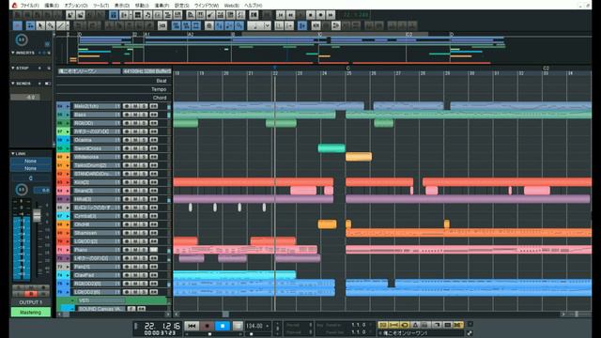Click the blue auto-scroll icon in second toolbar
Image resolution: width=601 pixels, height=338 pixels.
(302, 25)
